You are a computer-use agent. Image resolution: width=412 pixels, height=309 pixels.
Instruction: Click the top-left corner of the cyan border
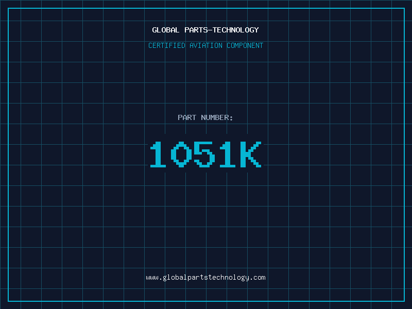click(x=8, y=8)
